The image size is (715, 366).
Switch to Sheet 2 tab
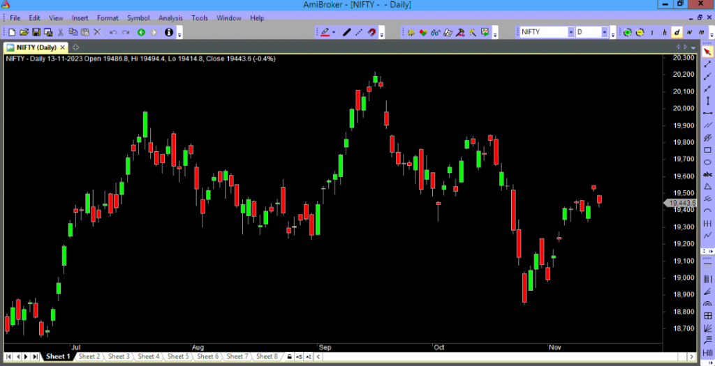coord(89,356)
